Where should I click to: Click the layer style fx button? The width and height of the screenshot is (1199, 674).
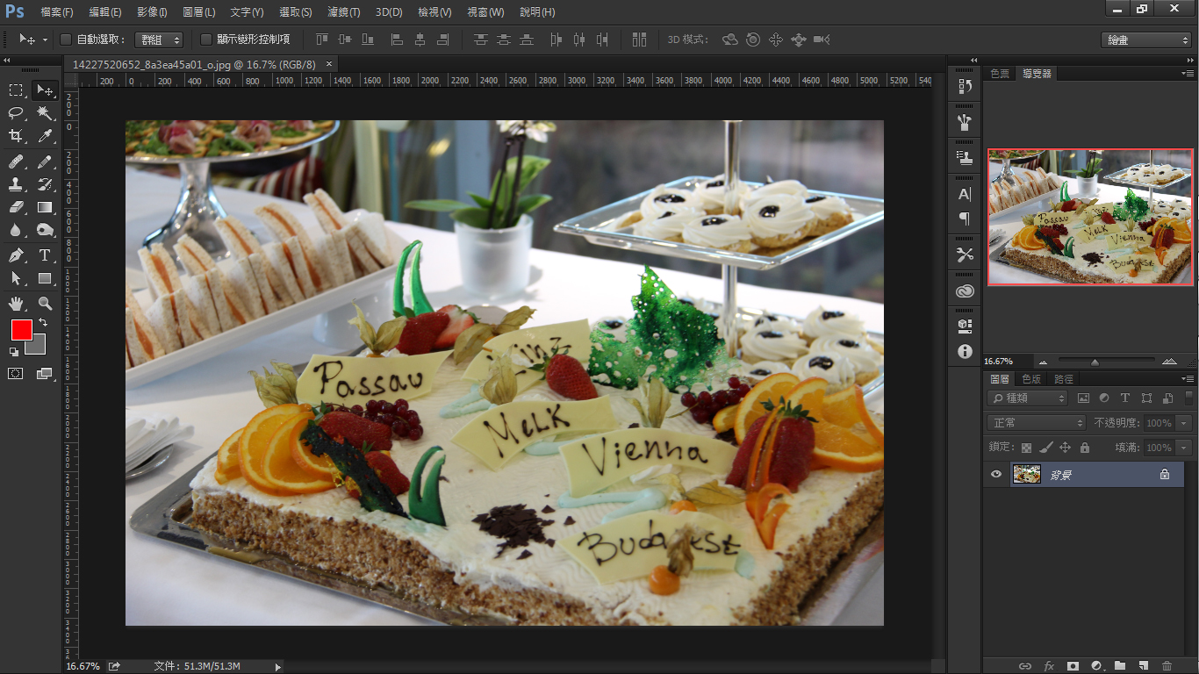point(1049,666)
